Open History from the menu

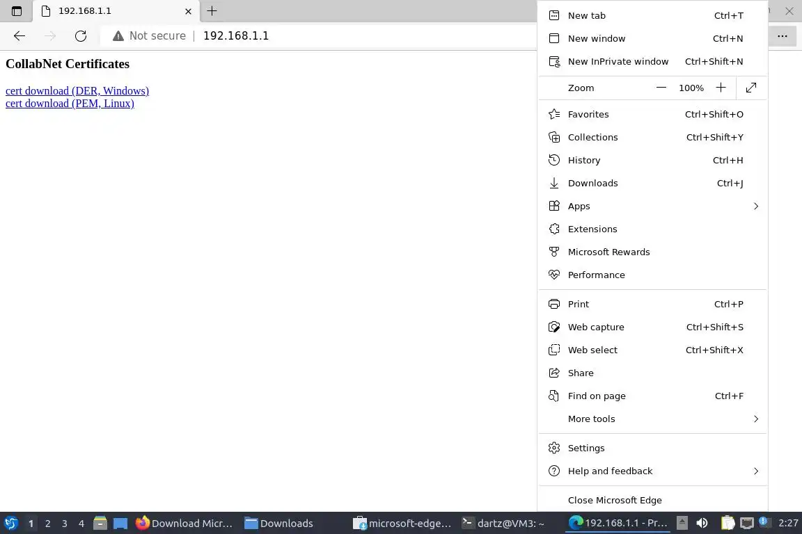pyautogui.click(x=652, y=161)
